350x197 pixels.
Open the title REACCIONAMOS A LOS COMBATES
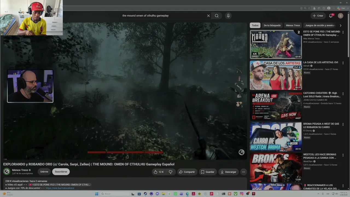click(x=321, y=187)
